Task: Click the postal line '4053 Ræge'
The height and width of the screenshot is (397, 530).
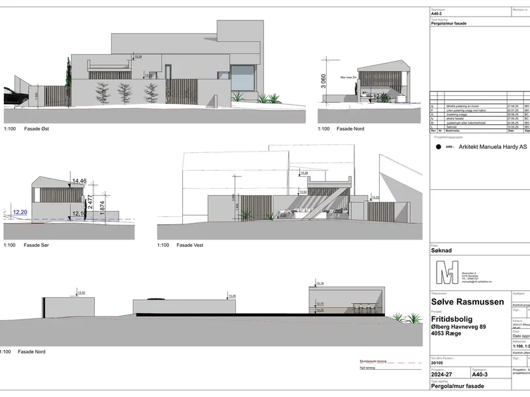Action: coord(446,333)
